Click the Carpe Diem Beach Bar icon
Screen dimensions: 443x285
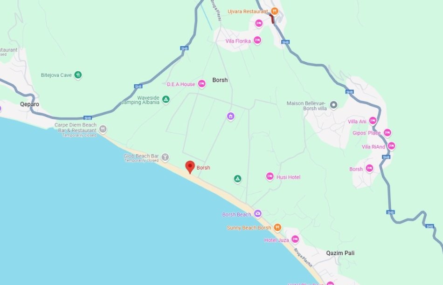103,129
